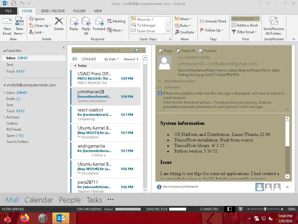298x224 pixels.
Task: Click Forward in the reading pane
Action: coord(207,51)
